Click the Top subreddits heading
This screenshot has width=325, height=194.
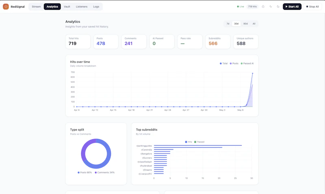click(x=147, y=129)
